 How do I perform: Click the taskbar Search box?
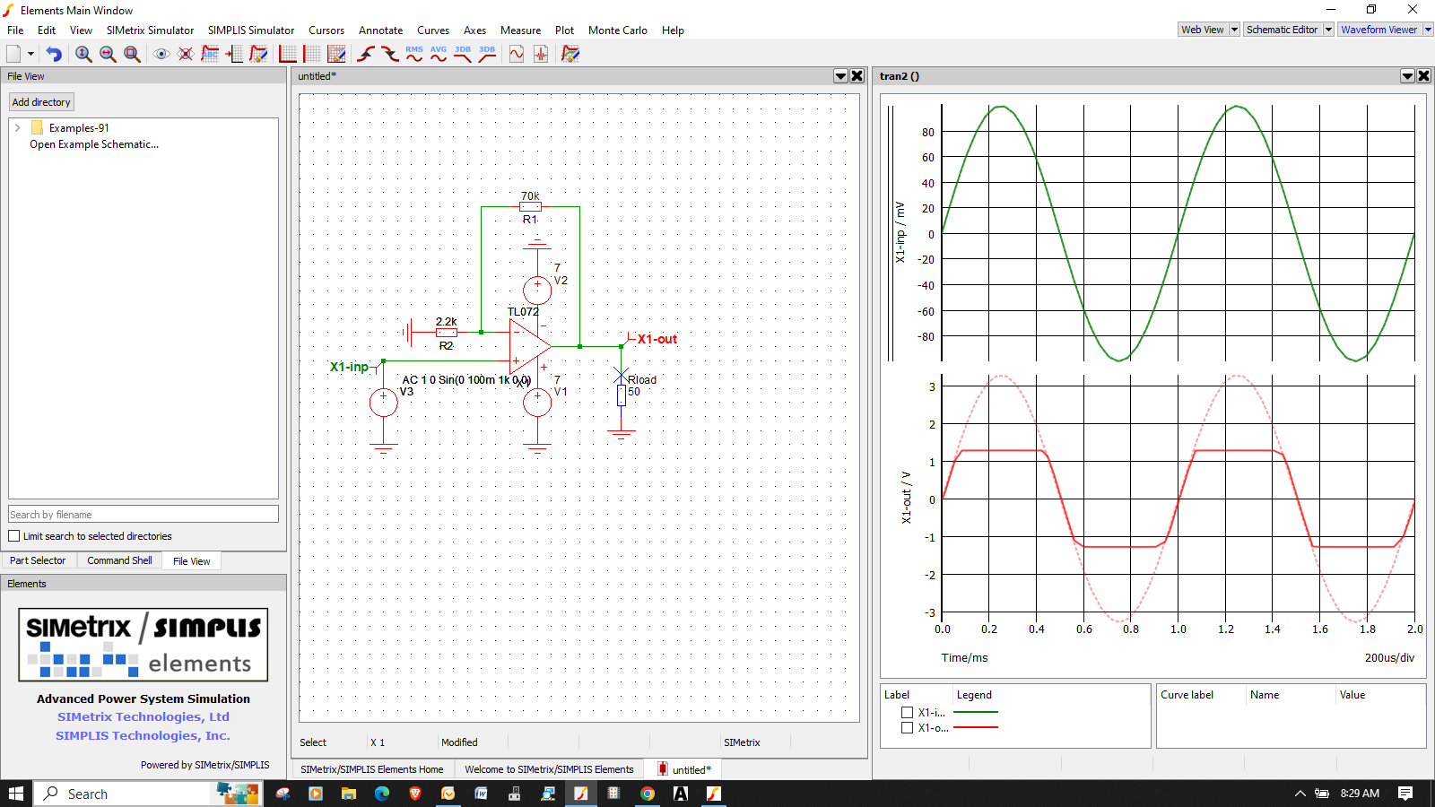click(148, 794)
